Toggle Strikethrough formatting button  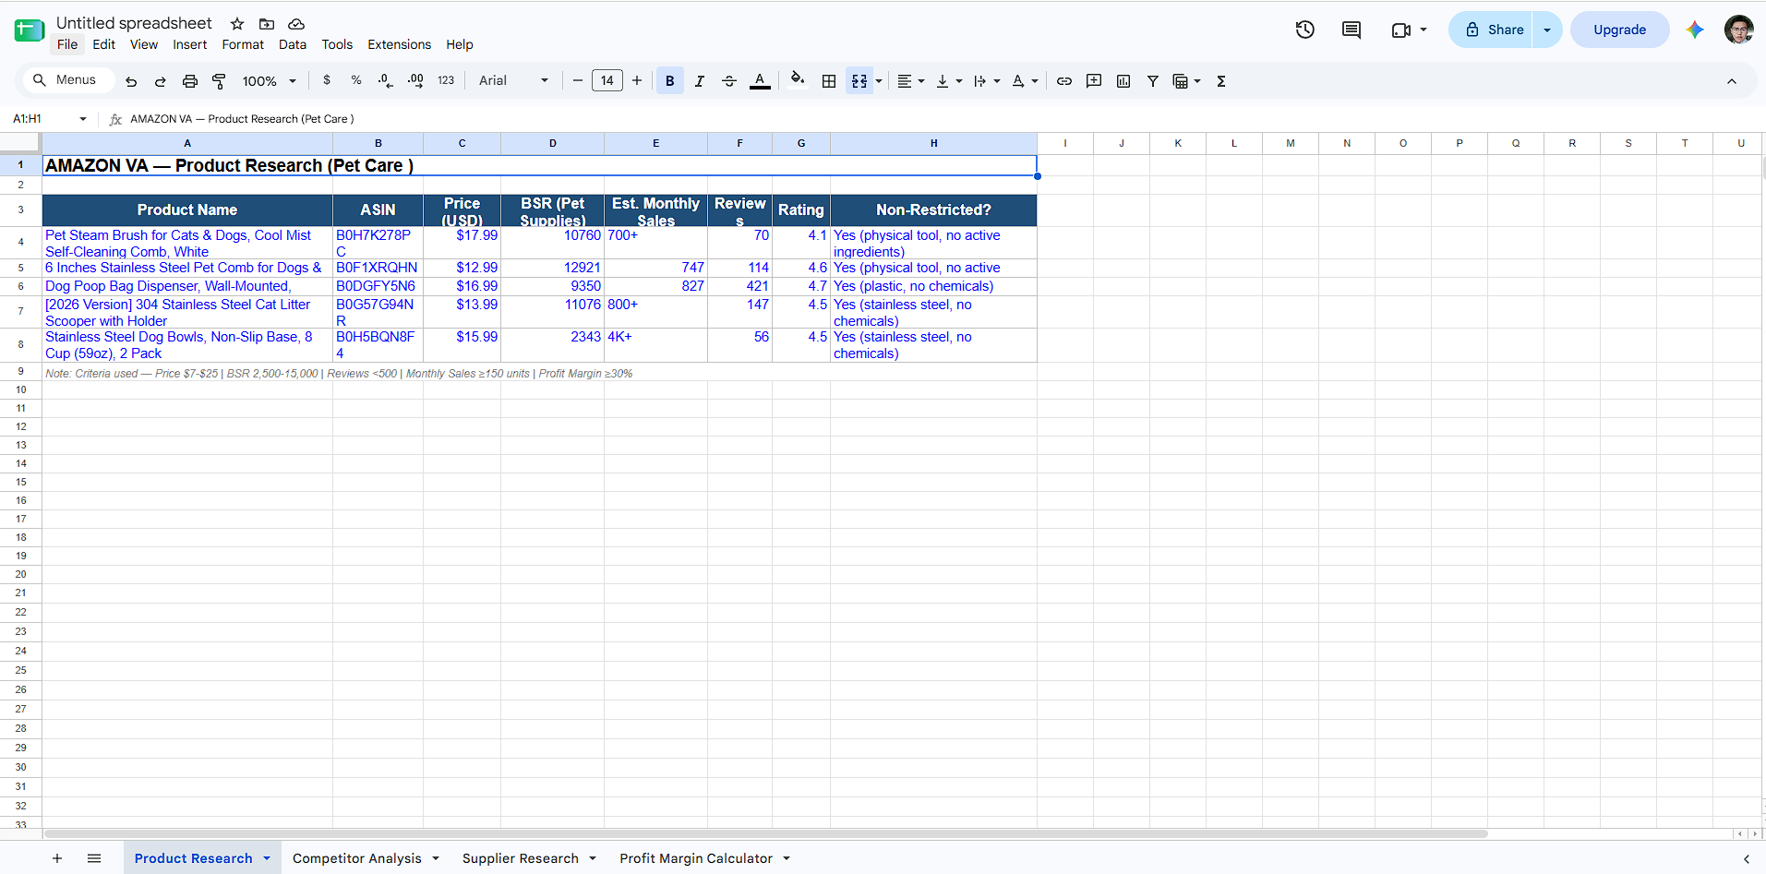coord(729,81)
